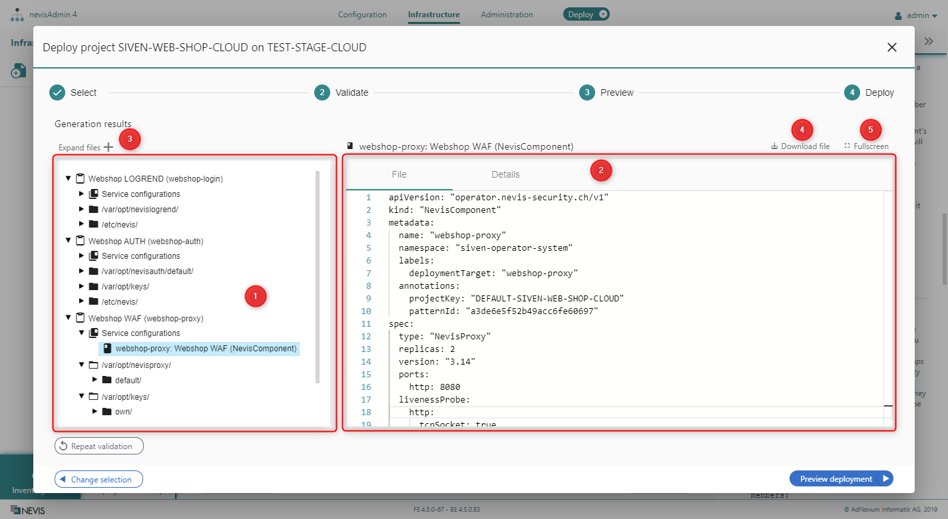Close the deploy project dialog
948x519 pixels.
point(891,47)
